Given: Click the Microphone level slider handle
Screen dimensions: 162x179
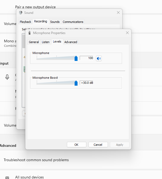Looking at the screenshot, I should click(x=76, y=59).
